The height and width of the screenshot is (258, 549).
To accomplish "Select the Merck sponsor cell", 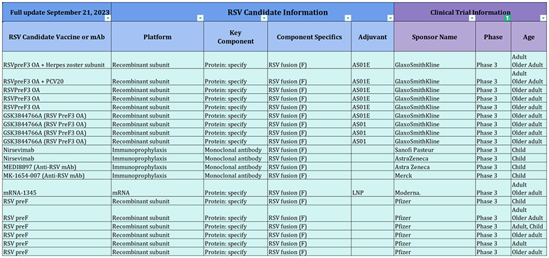I will click(435, 176).
